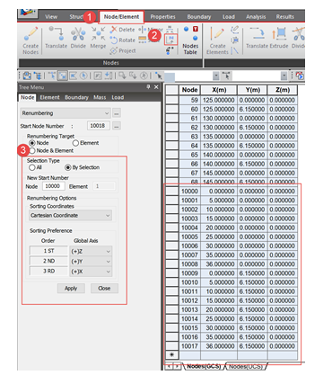This screenshot has width=332, height=375.
Task: Open the Boundary tab in Tree Menu
Action: [76, 97]
